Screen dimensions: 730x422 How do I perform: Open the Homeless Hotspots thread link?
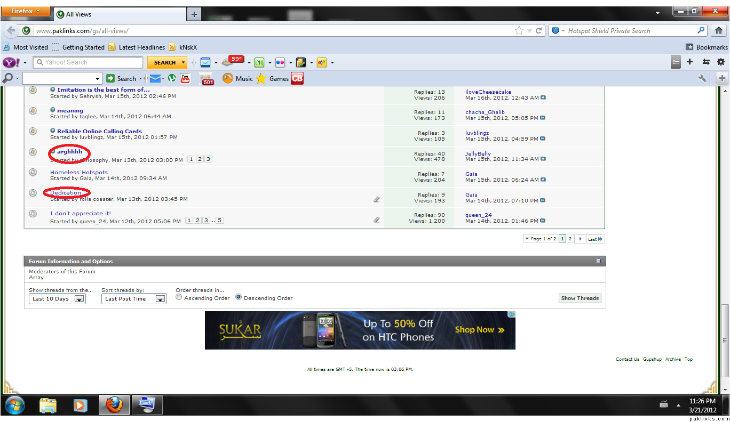click(79, 173)
